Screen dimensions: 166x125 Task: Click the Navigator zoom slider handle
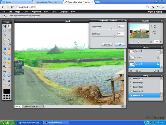138,42
